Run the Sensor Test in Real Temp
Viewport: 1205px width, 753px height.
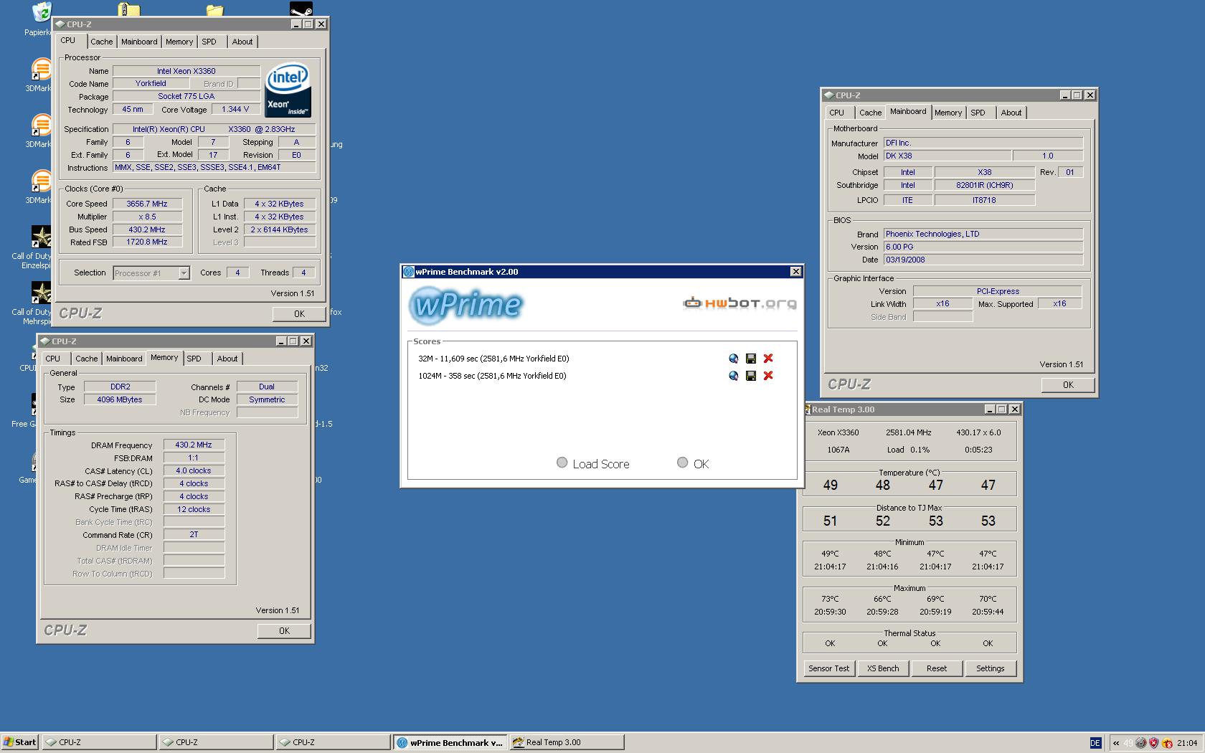coord(828,668)
